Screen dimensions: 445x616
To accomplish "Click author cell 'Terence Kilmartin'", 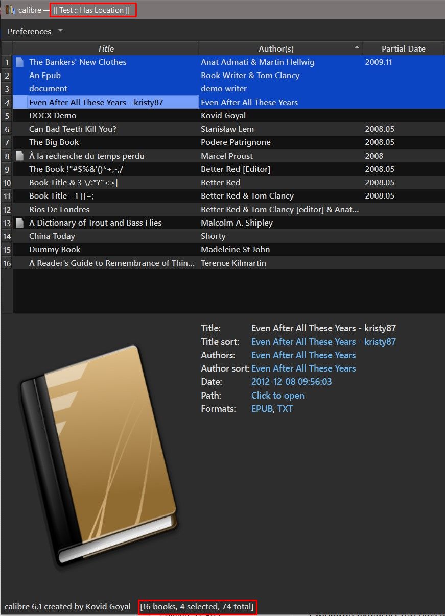I will pos(233,263).
